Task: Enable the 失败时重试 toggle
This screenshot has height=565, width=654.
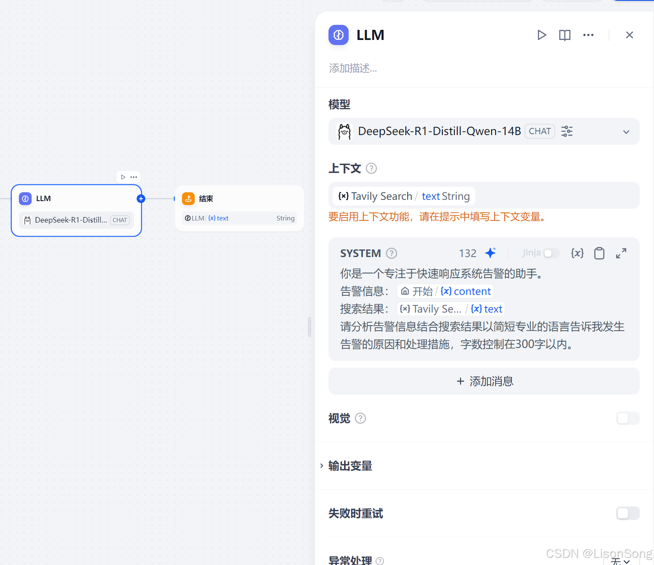Action: [x=628, y=513]
